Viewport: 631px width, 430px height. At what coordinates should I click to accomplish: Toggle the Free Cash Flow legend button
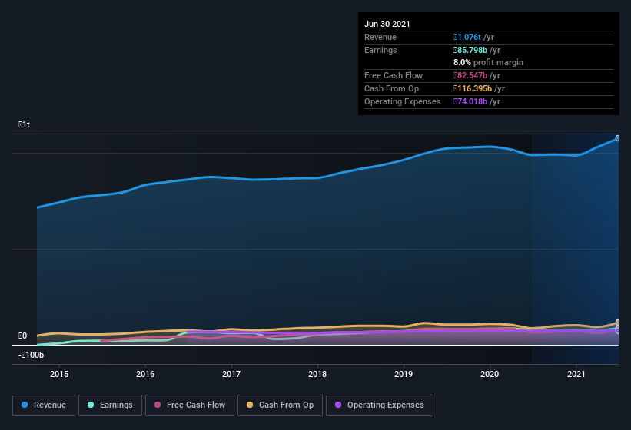pyautogui.click(x=190, y=405)
